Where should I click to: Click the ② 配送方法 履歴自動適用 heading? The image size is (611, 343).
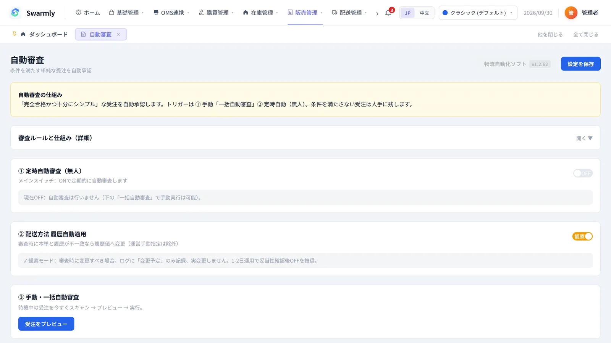pyautogui.click(x=52, y=234)
